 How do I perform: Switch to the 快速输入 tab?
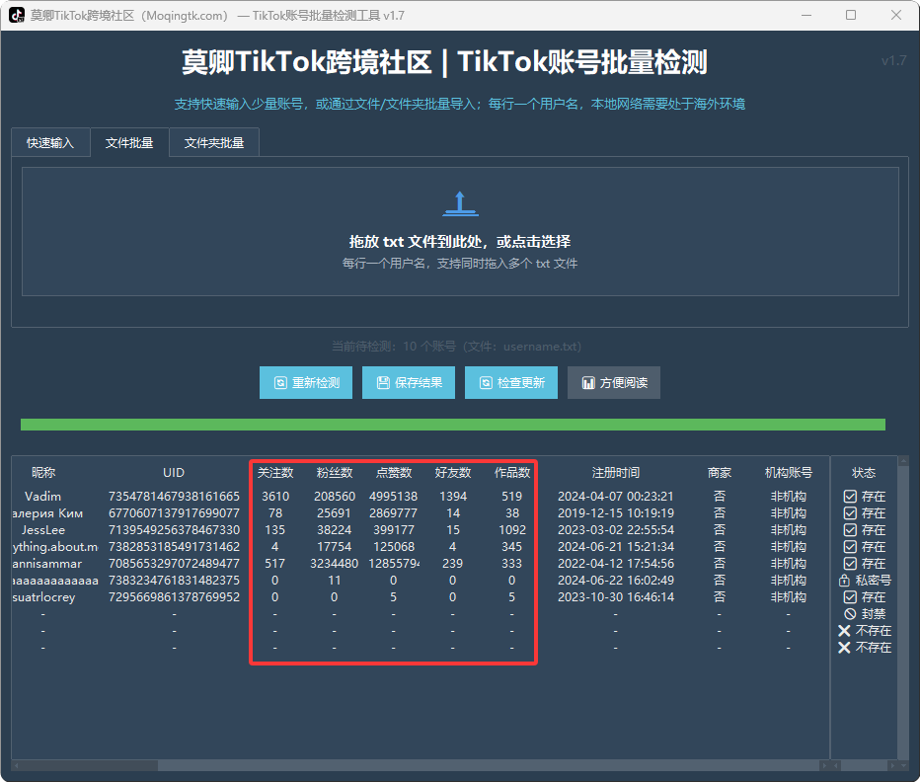[x=50, y=142]
